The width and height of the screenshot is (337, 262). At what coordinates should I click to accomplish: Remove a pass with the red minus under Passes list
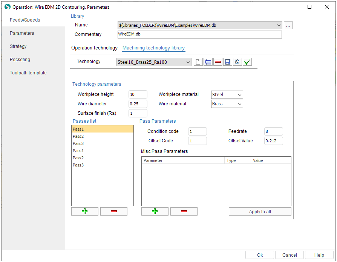(x=114, y=211)
